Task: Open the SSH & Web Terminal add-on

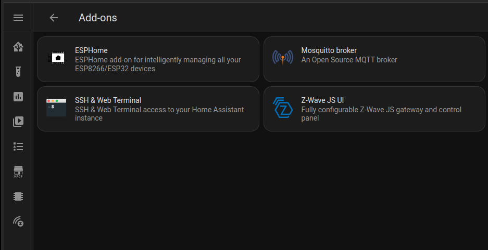Action: tap(148, 109)
